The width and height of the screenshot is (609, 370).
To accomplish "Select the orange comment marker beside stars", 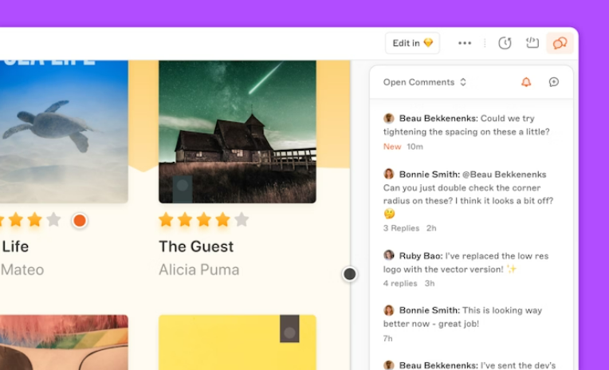I will point(80,220).
